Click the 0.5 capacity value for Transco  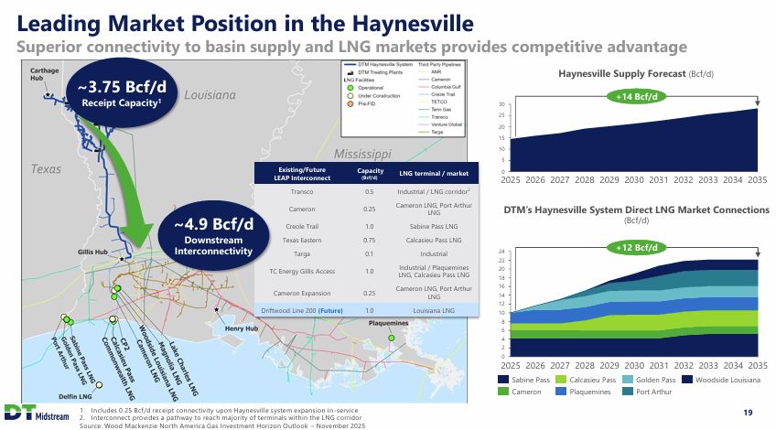[x=369, y=191]
